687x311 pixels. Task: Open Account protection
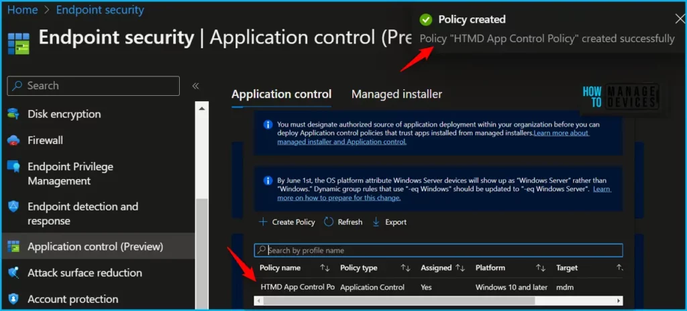click(x=72, y=299)
